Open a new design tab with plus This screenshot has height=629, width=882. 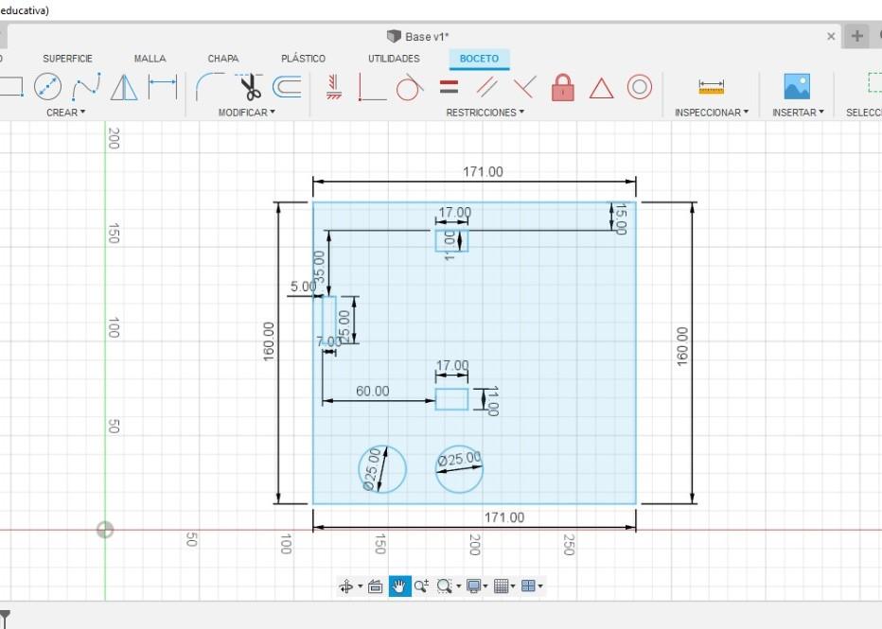tap(856, 37)
